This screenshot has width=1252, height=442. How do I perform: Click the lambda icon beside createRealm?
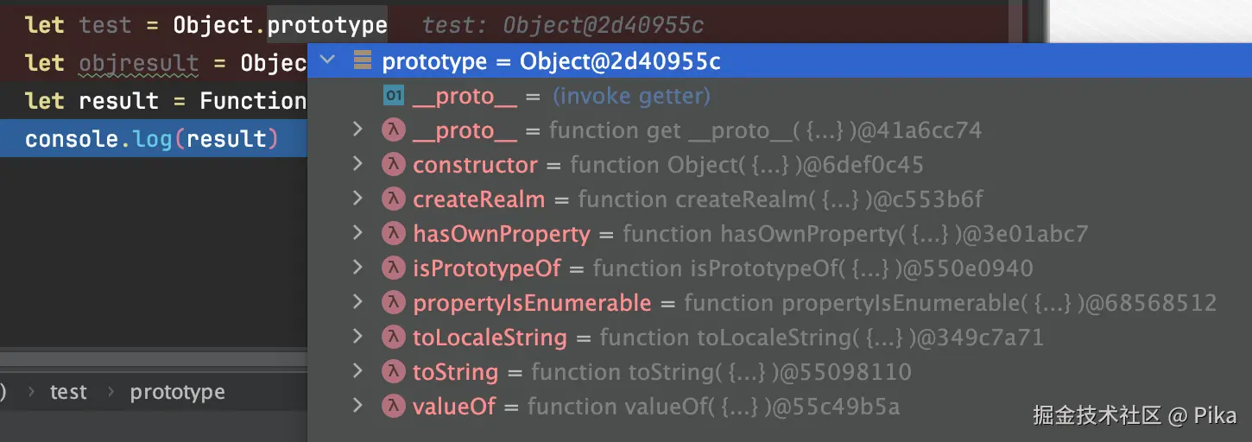(393, 199)
